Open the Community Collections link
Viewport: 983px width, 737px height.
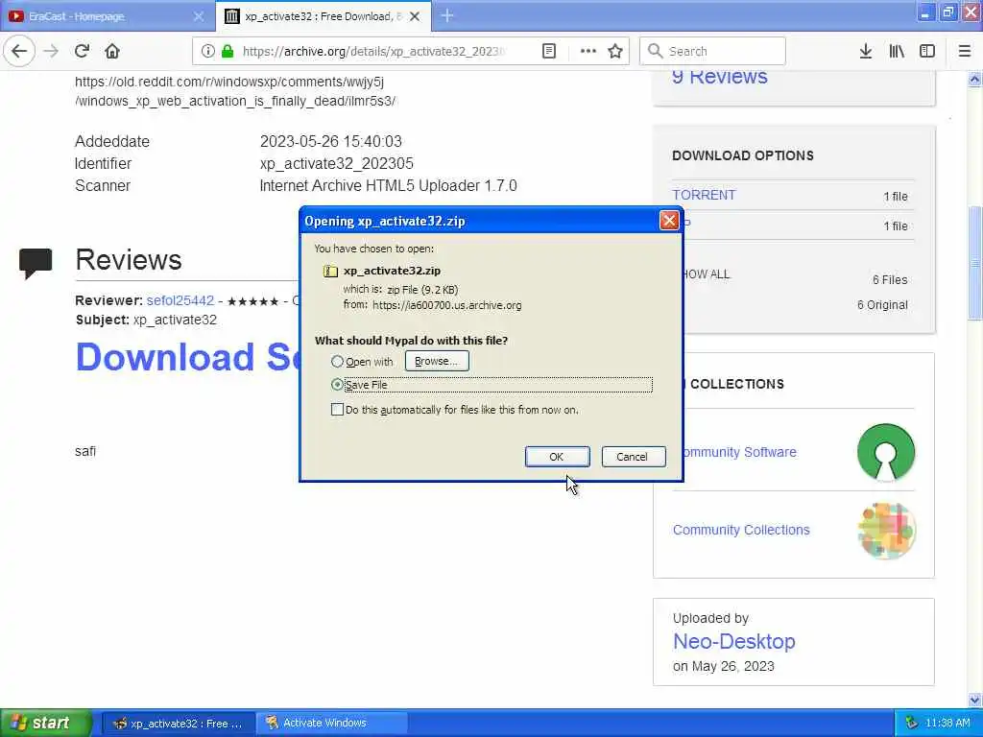tap(741, 530)
